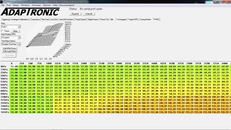Click the Write All button
The width and height of the screenshot is (231, 130).
[x=89, y=14]
